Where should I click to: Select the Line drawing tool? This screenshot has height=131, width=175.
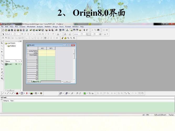pyautogui.click(x=2, y=75)
